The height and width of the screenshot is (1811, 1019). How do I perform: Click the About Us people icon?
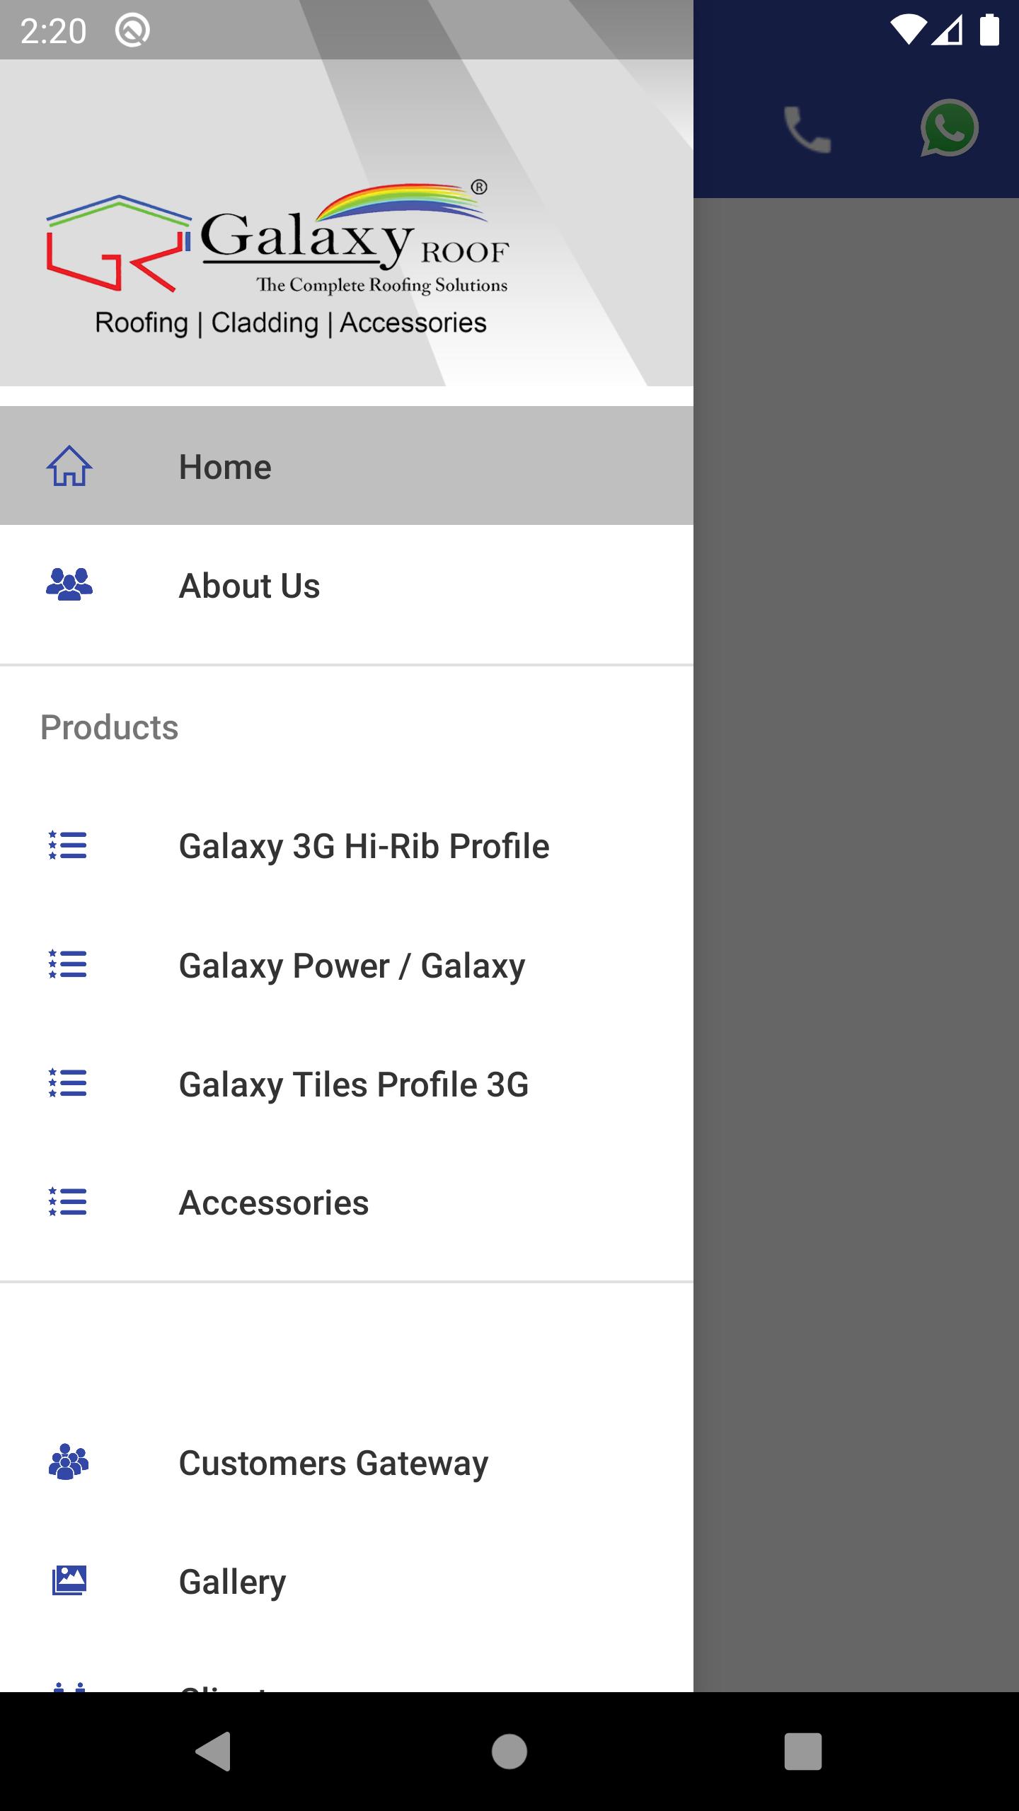(69, 585)
